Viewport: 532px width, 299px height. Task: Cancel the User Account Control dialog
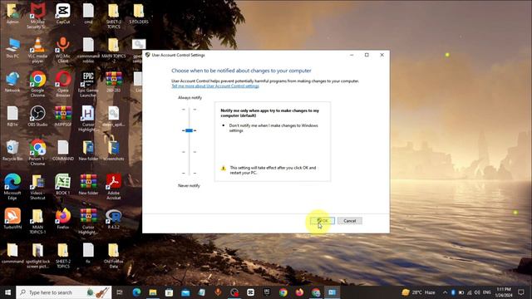pos(349,221)
